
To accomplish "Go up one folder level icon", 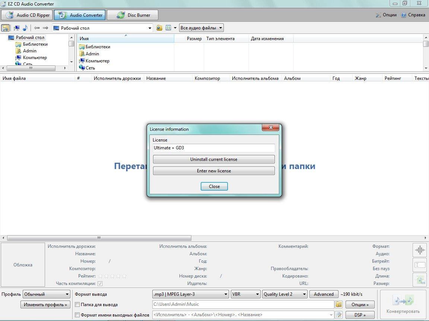I will click(159, 28).
